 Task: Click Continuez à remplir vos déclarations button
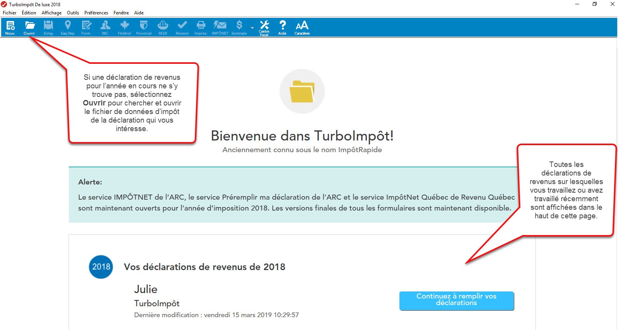[457, 301]
